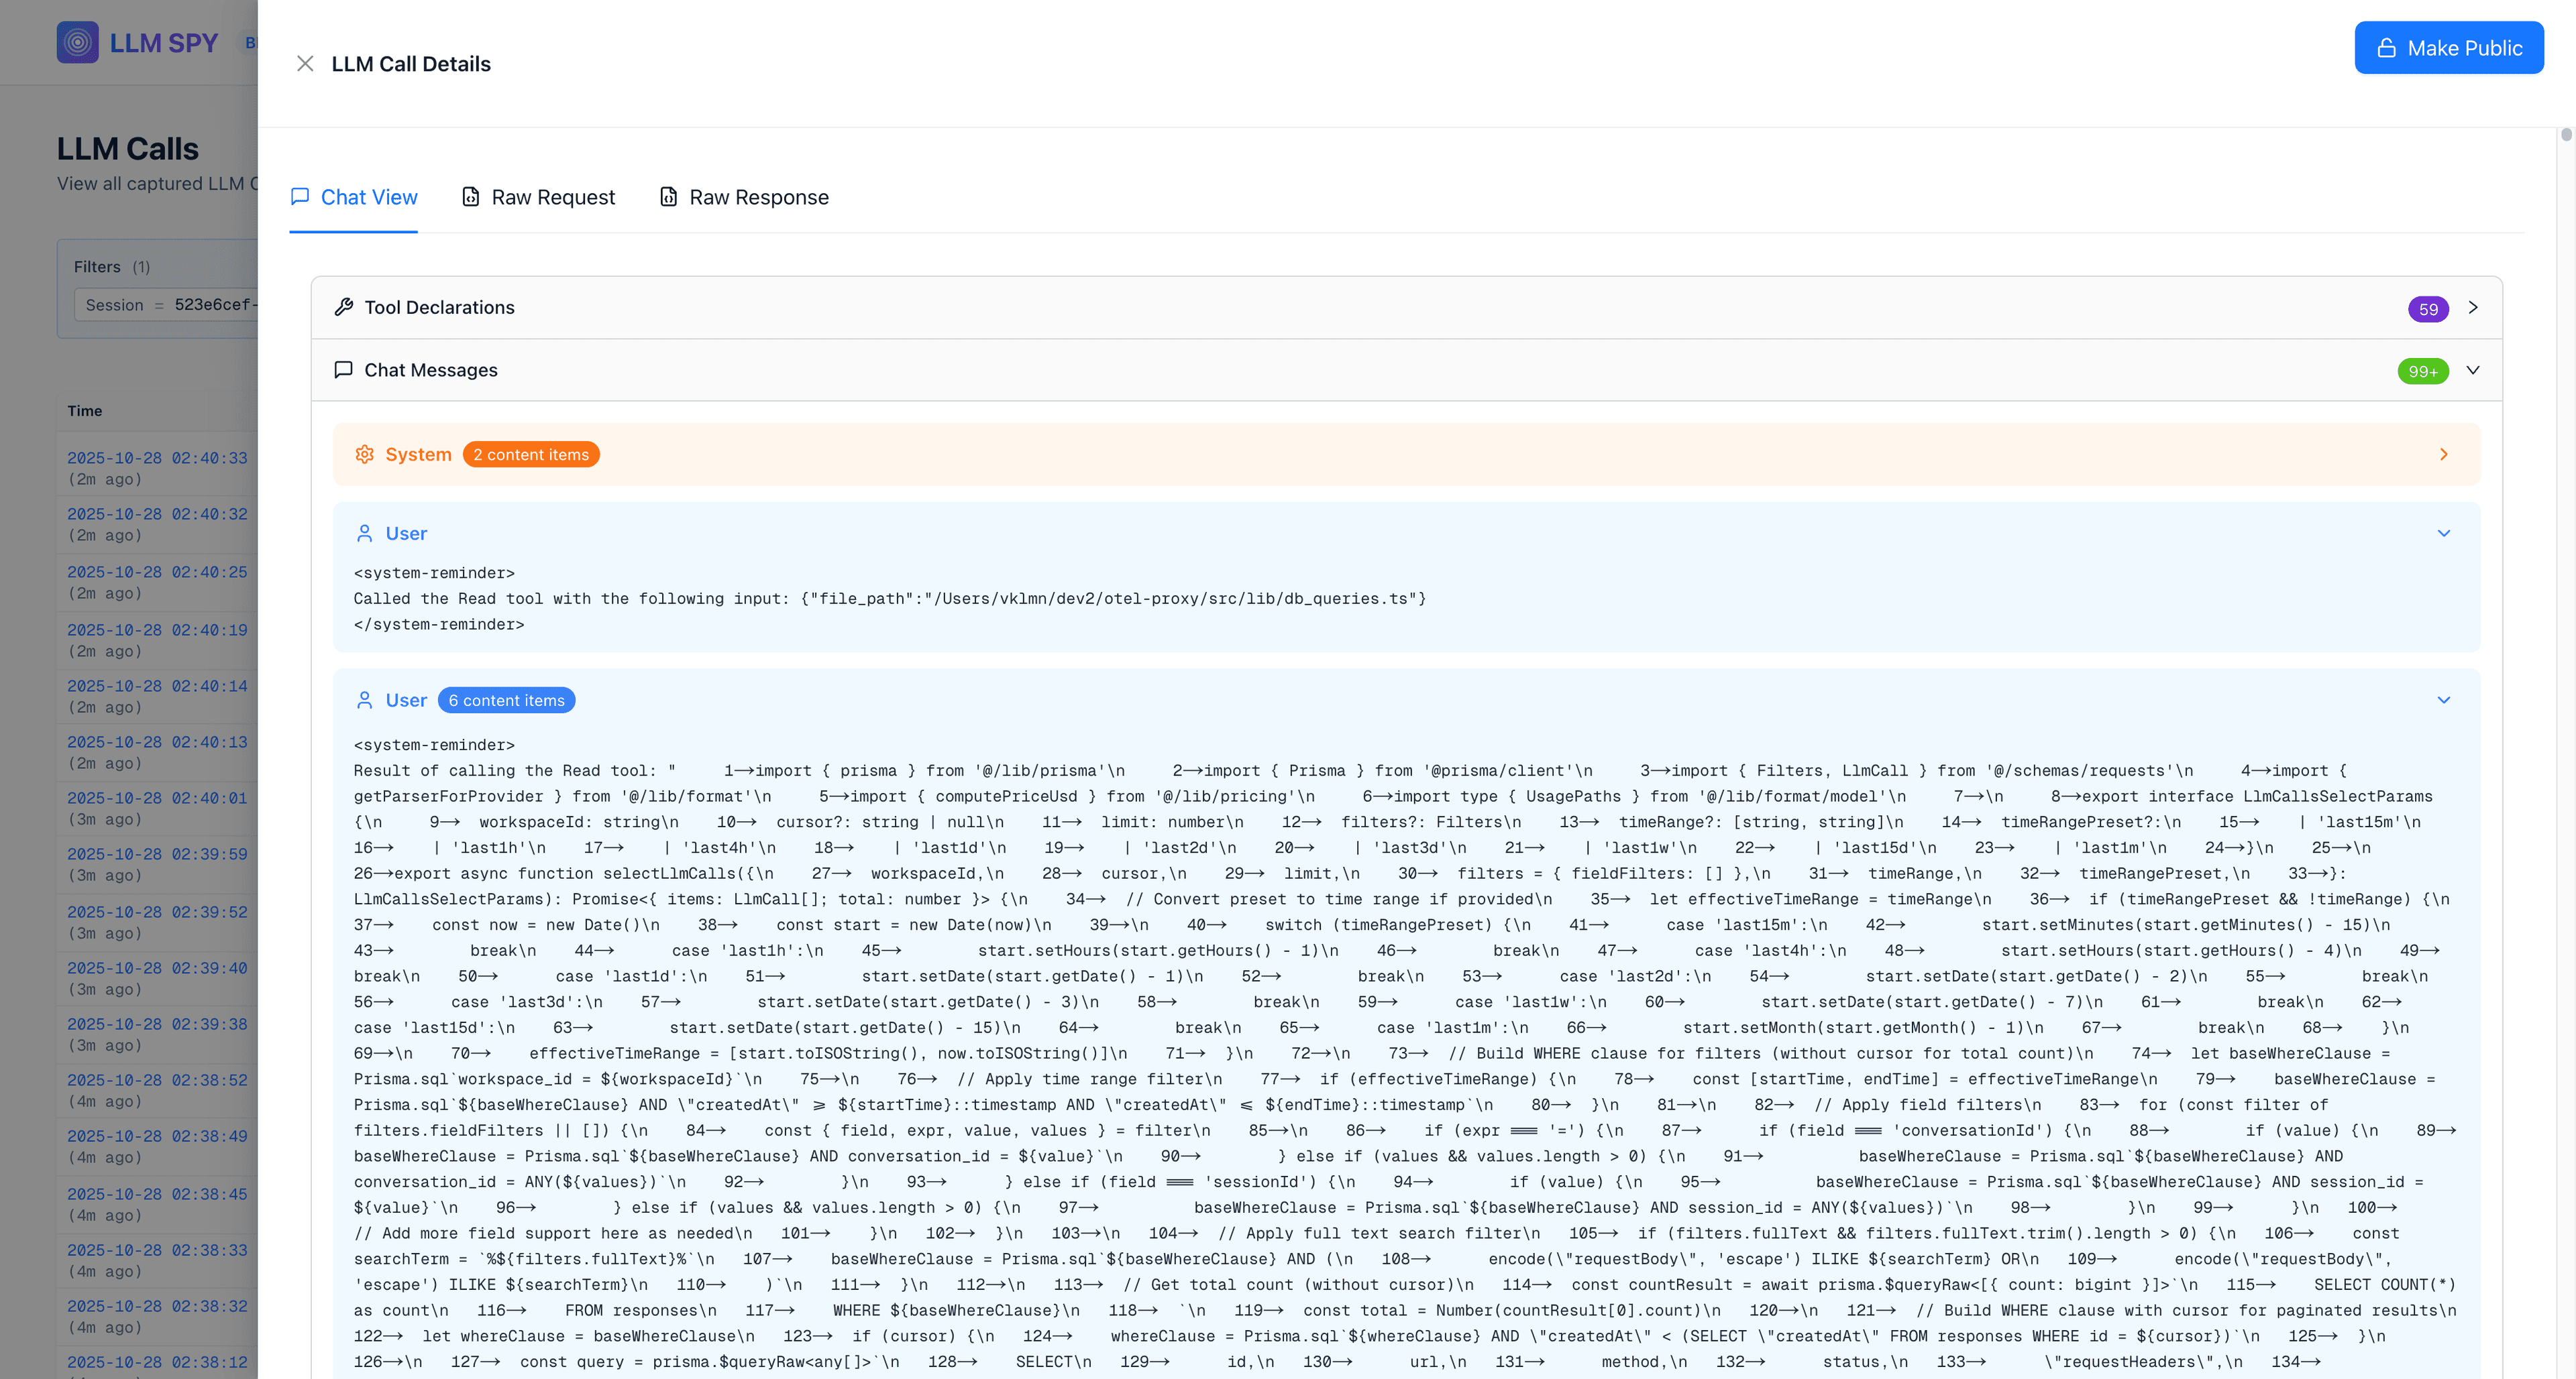The image size is (2576, 1379).
Task: Click the wrench icon beside Tool Declarations
Action: [345, 307]
